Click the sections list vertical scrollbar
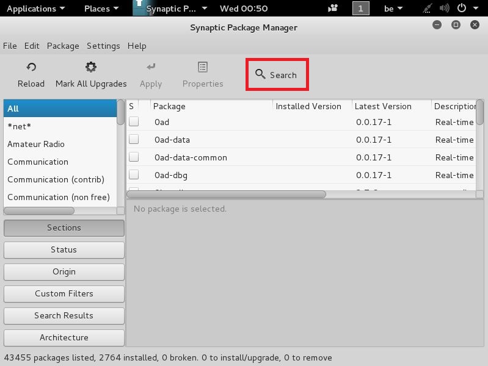 point(120,112)
